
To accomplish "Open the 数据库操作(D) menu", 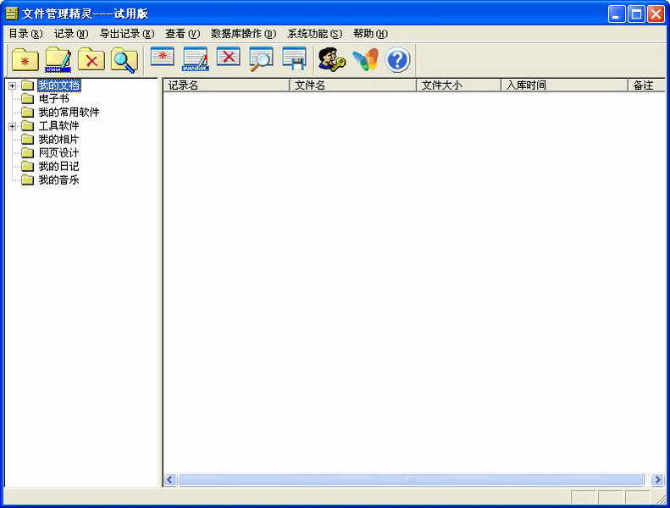I will pos(244,34).
